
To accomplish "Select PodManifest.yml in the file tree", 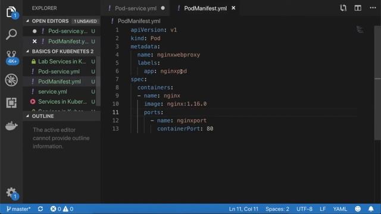I will point(60,81).
